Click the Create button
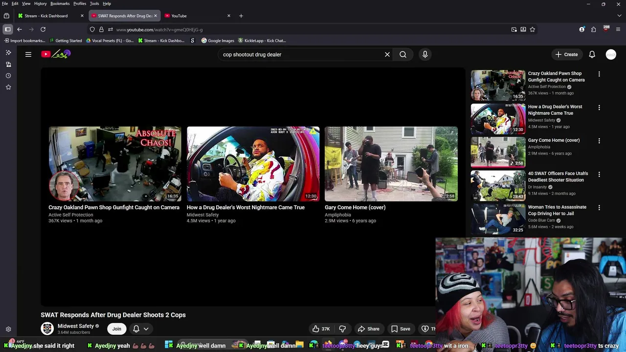 coord(567,54)
